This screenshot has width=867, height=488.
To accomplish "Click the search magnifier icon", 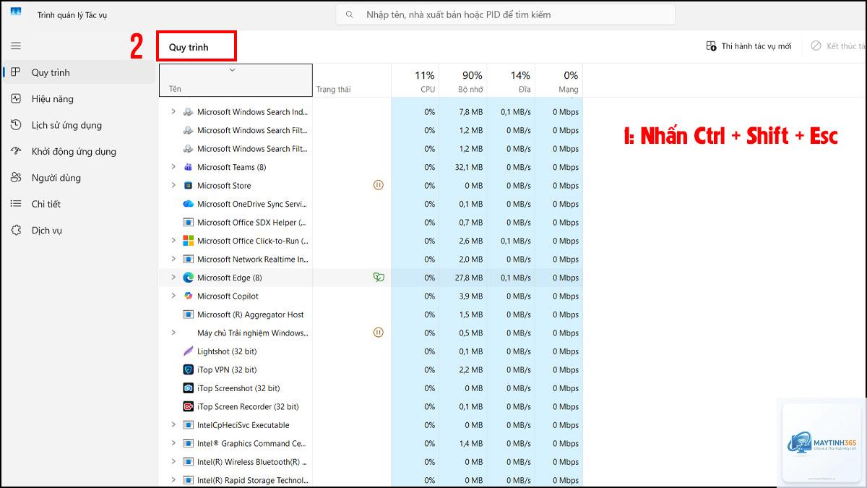I will pos(350,14).
